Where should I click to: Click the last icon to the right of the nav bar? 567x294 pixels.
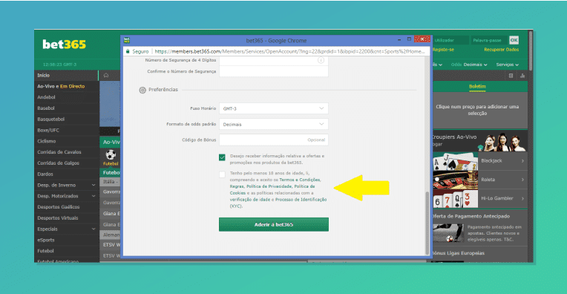tap(522, 76)
